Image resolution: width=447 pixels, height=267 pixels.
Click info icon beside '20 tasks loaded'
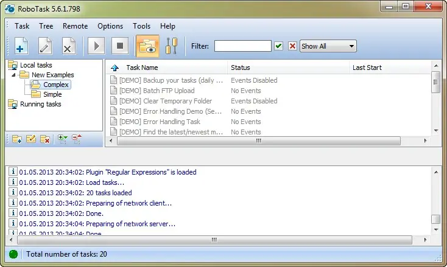(x=13, y=192)
